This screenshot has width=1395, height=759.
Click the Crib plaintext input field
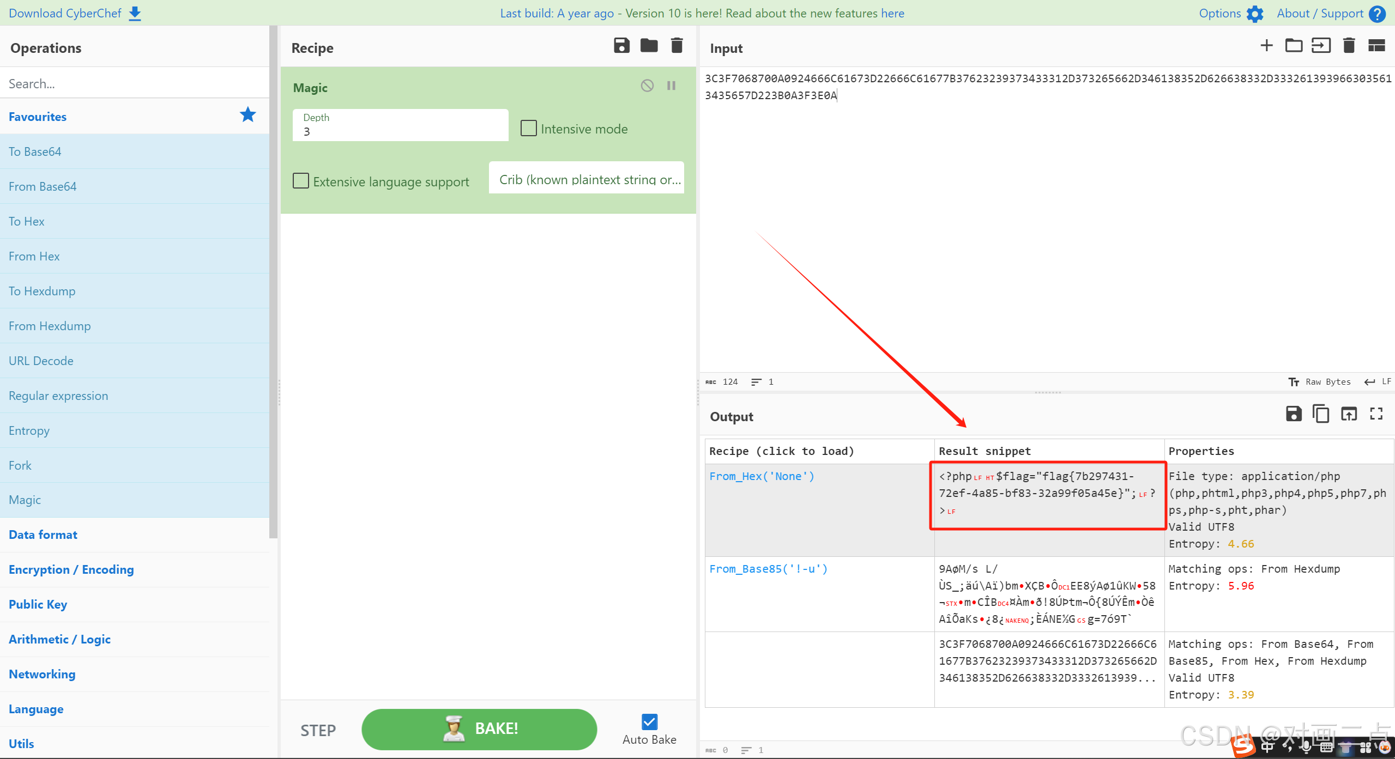tap(587, 178)
